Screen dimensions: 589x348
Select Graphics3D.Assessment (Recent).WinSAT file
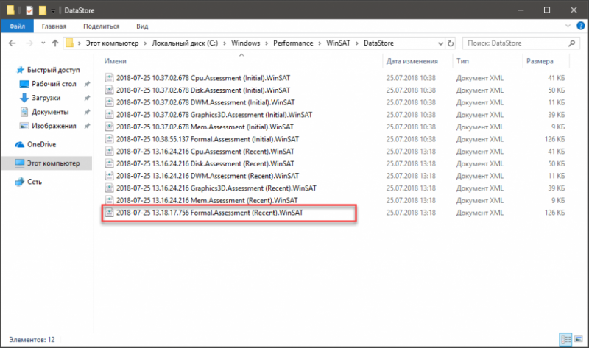[216, 188]
